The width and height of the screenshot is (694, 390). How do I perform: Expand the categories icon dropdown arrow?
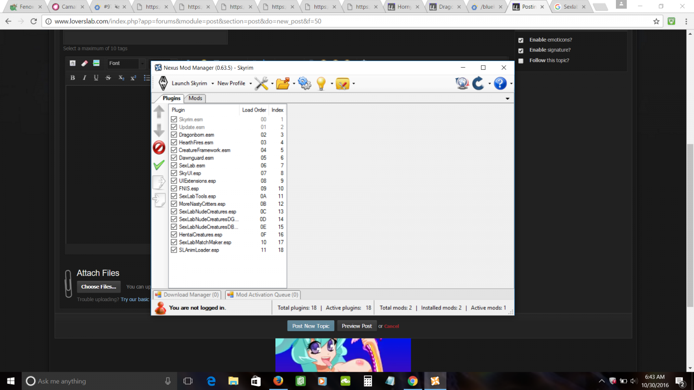point(354,84)
